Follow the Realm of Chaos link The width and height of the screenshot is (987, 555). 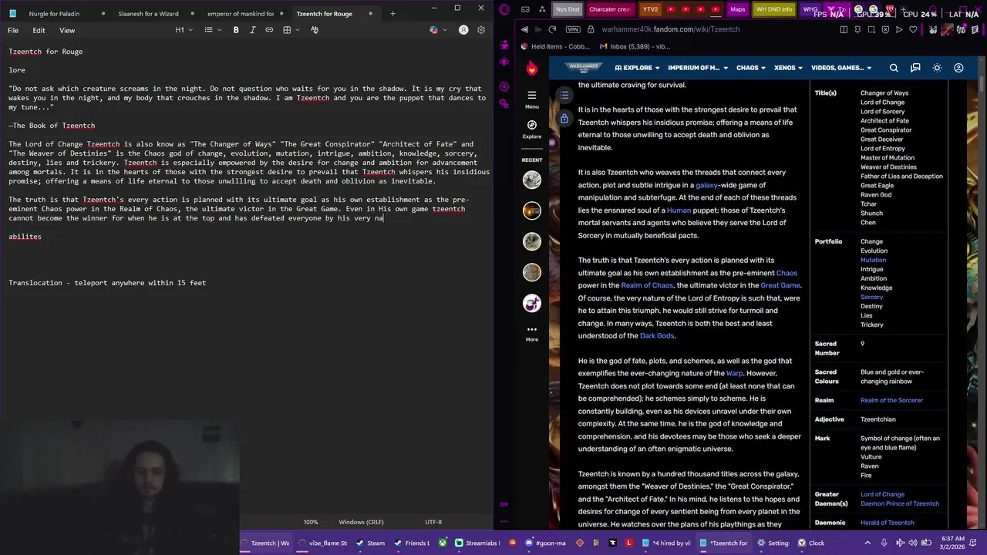(647, 285)
